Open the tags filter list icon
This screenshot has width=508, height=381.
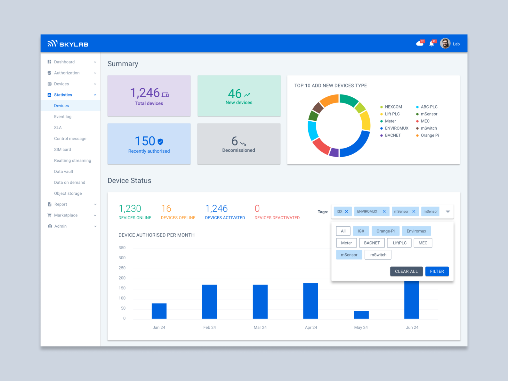coord(448,211)
